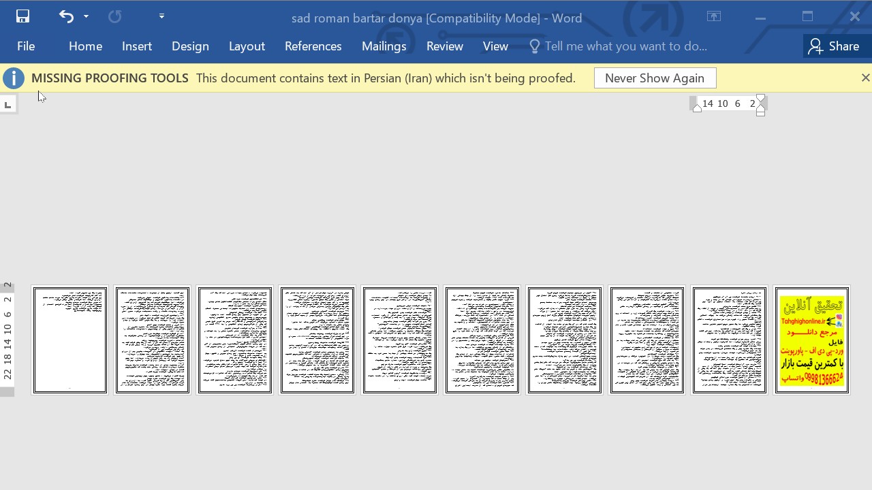The image size is (872, 490).
Task: Select the eighth page thumbnail
Action: (x=647, y=340)
